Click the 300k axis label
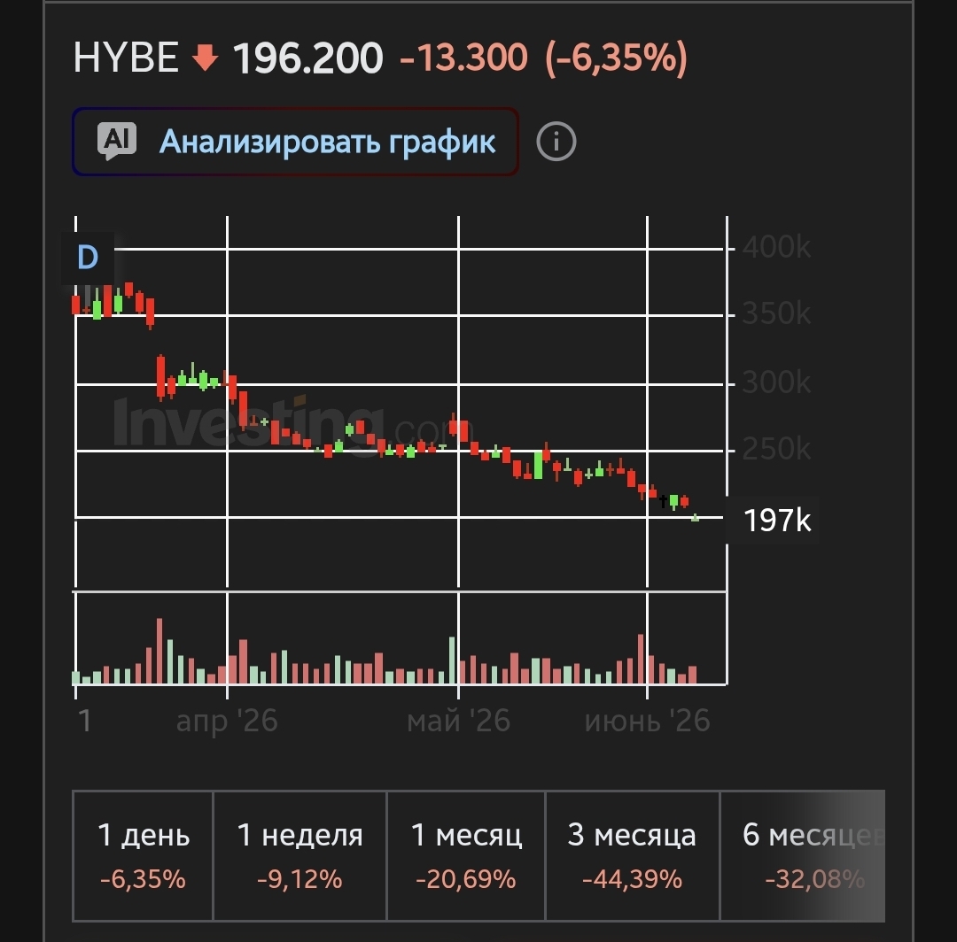Viewport: 957px width, 942px height. pyautogui.click(x=776, y=382)
